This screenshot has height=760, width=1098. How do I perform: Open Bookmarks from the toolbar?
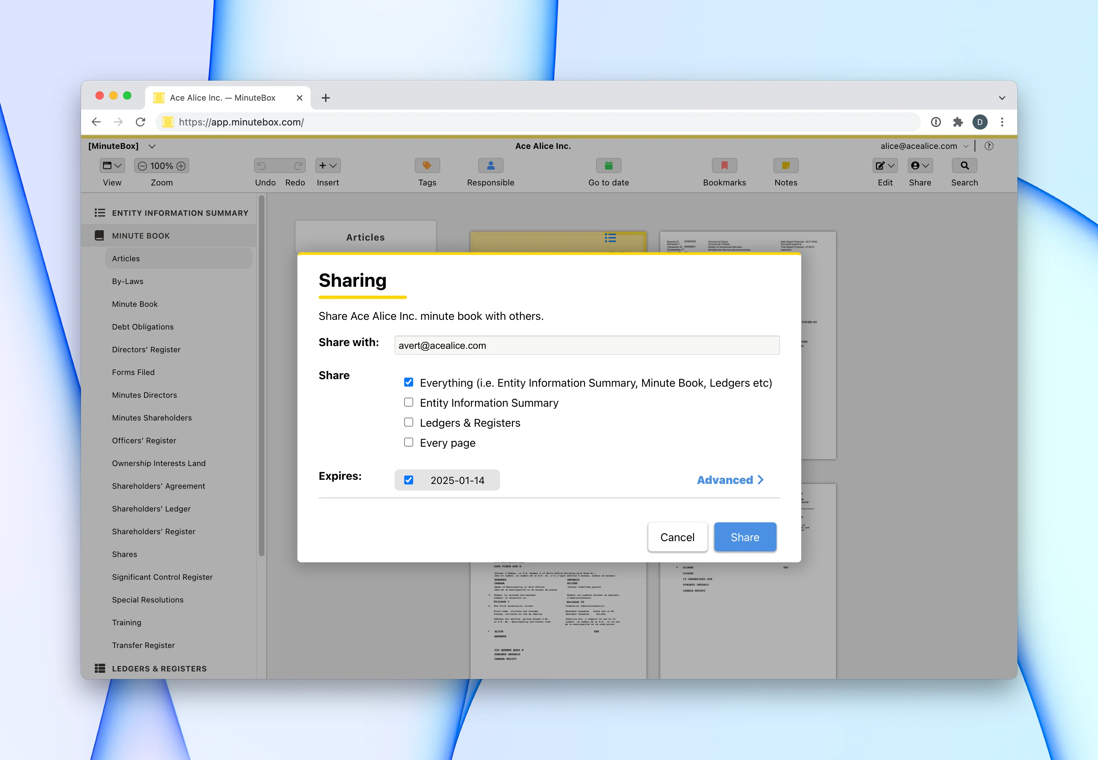pyautogui.click(x=724, y=166)
